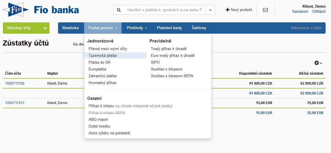The image size is (331, 153).
Task: Open account number 1600711120
Action: click(x=15, y=83)
